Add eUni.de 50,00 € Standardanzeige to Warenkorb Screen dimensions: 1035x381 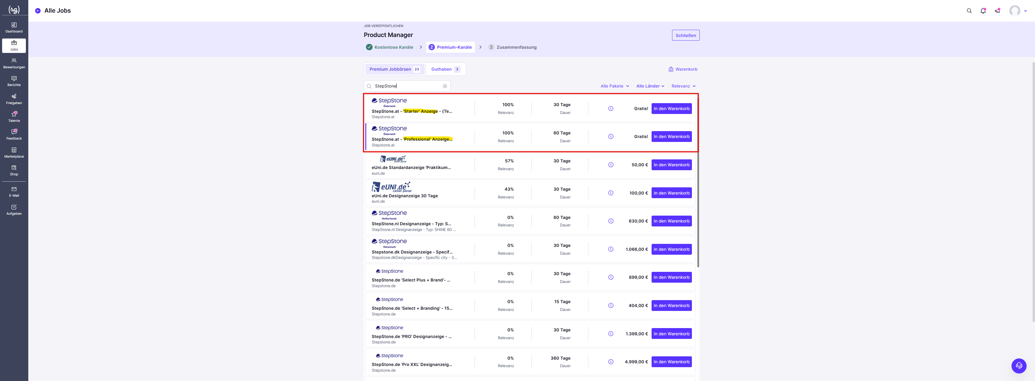(x=671, y=164)
